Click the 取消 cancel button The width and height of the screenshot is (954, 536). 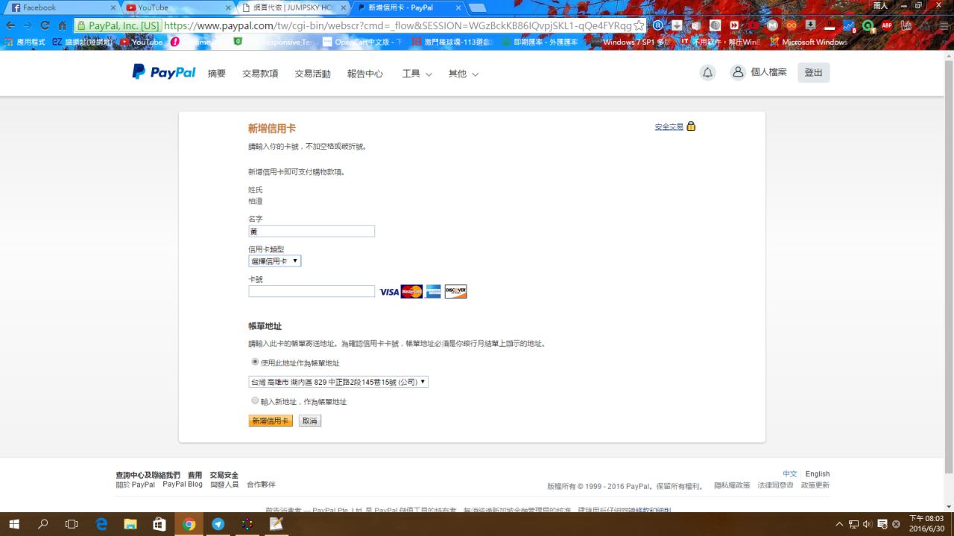click(x=309, y=421)
